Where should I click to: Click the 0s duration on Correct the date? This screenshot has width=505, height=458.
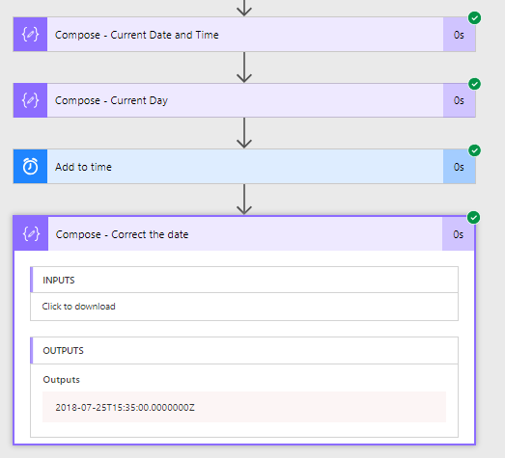tap(458, 234)
